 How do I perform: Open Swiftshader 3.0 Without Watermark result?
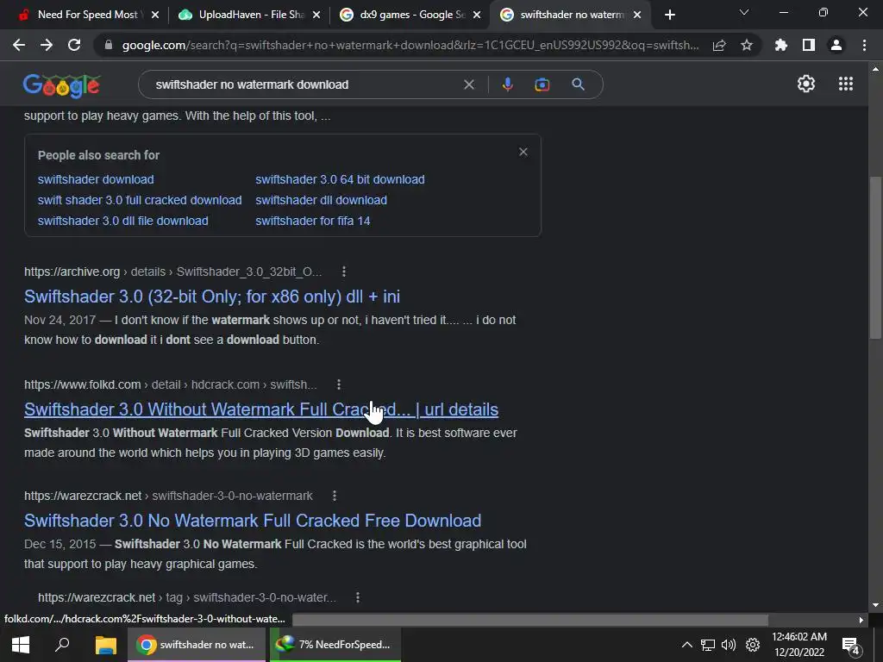click(x=261, y=409)
